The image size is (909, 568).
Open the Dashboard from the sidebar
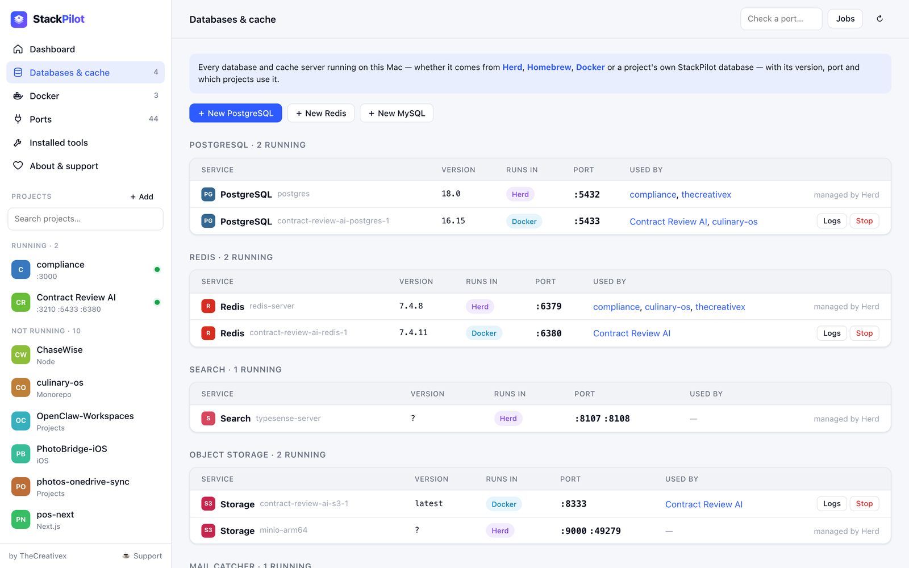tap(85, 49)
